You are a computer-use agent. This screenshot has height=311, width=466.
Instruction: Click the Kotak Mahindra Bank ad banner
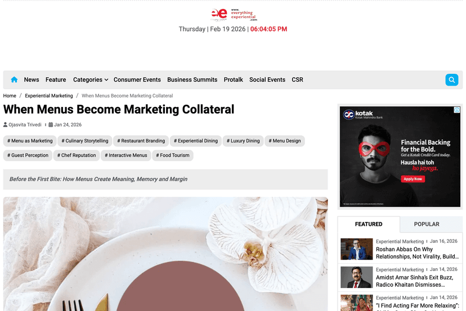pyautogui.click(x=400, y=157)
